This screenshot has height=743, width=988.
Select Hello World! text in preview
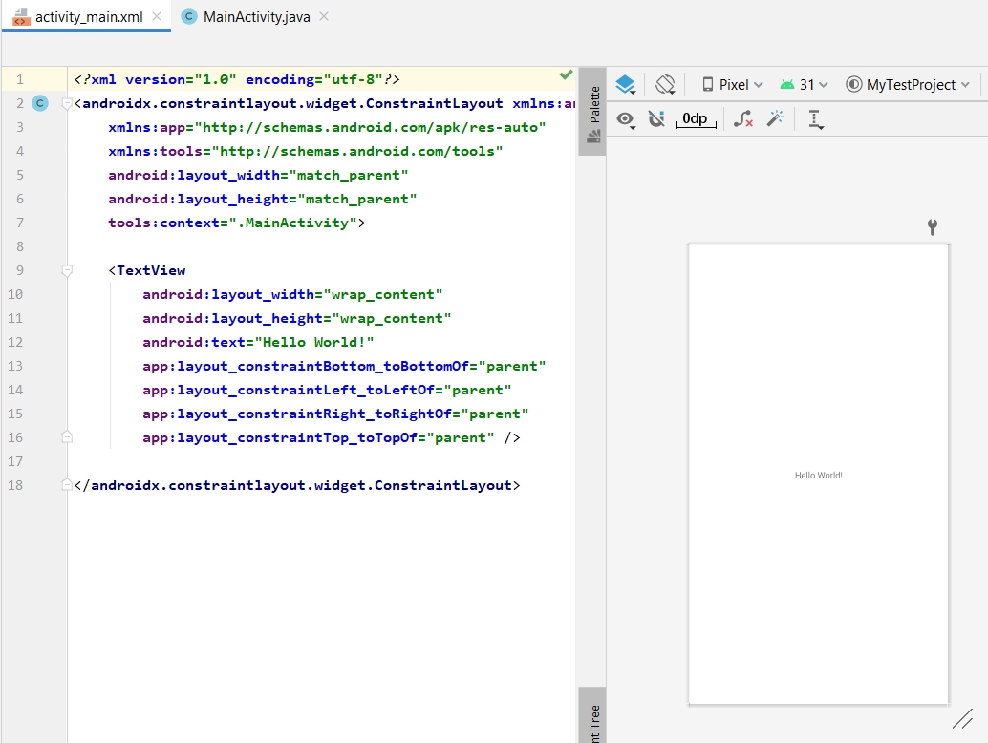[x=818, y=475]
